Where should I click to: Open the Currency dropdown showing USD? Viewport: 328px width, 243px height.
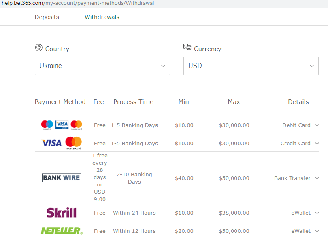coord(251,66)
